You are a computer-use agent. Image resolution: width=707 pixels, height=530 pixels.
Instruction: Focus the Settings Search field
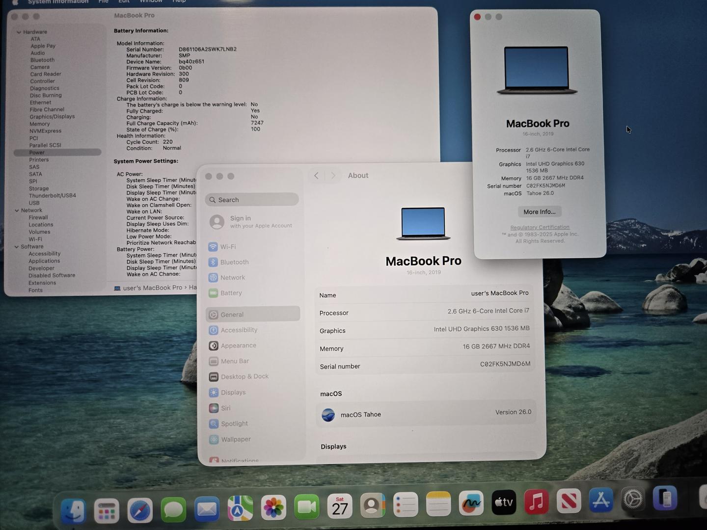(252, 200)
